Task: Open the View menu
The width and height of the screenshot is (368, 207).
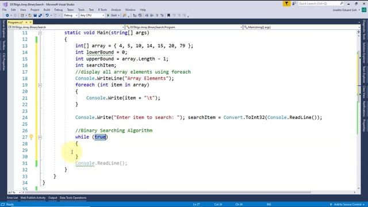Action: 23,10
